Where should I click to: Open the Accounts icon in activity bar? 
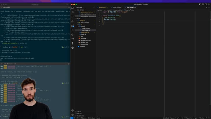(73, 111)
